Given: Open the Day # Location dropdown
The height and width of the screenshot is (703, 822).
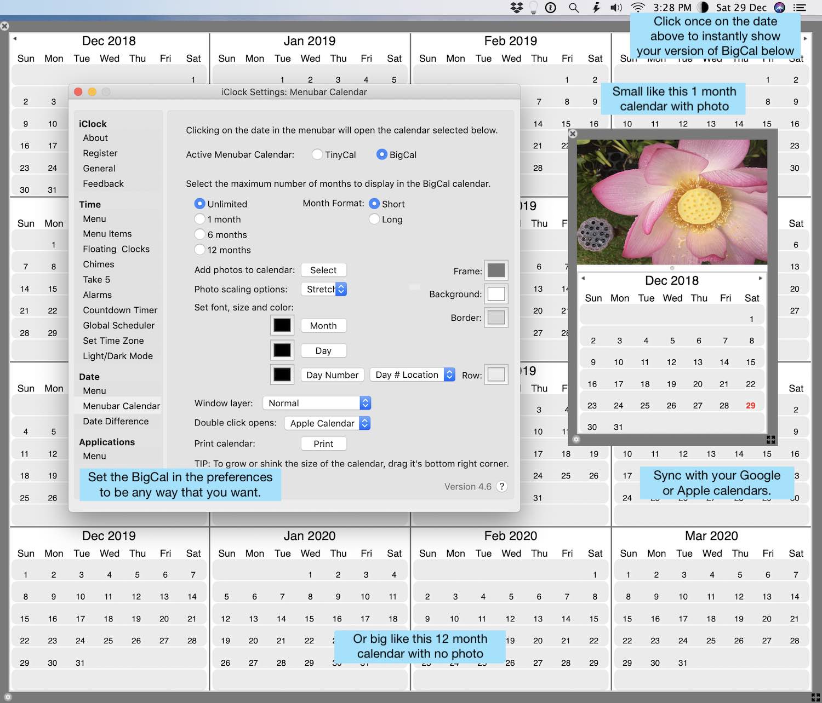Looking at the screenshot, I should 413,374.
